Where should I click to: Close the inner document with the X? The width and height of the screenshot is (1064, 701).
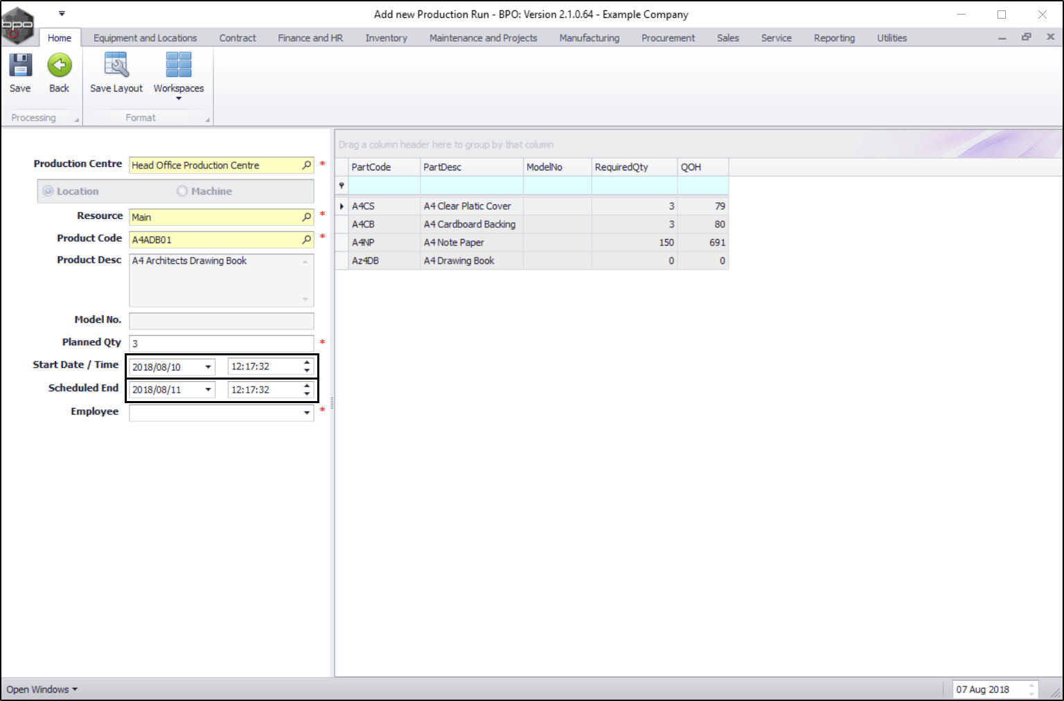point(1050,37)
